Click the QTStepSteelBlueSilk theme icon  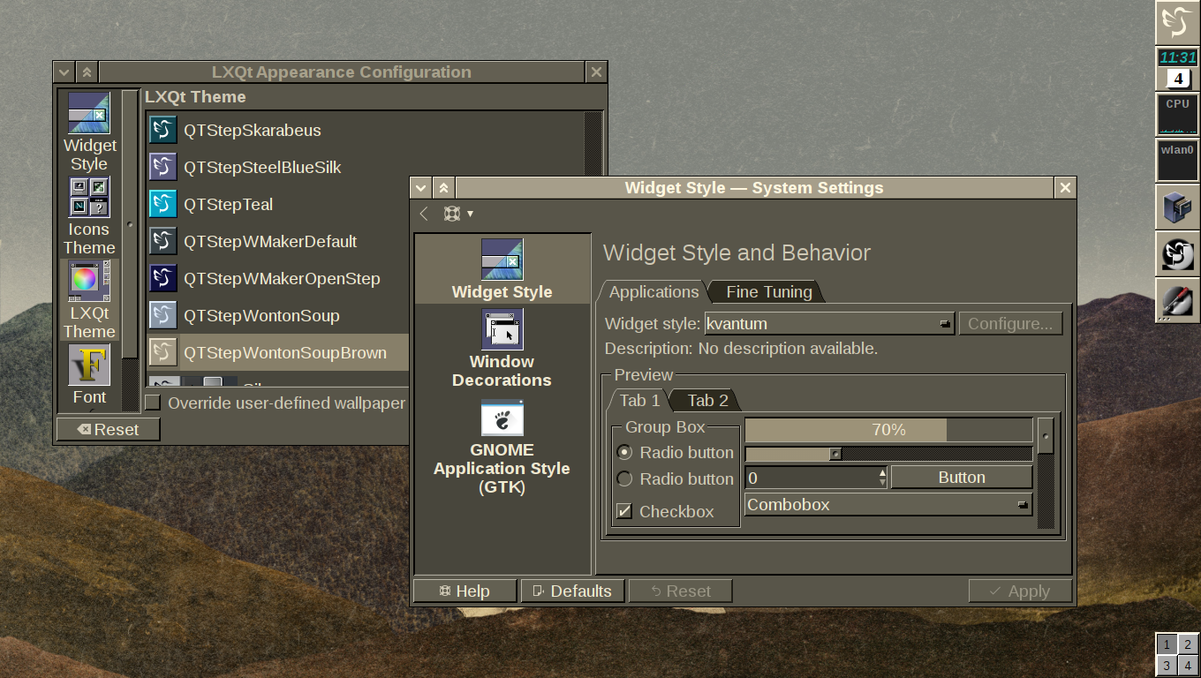point(163,167)
